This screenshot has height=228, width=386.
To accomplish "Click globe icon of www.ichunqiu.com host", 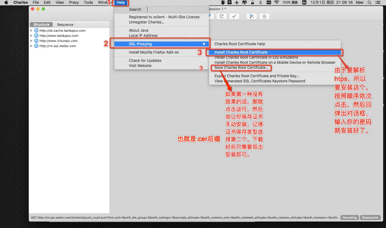I will (x=36, y=41).
